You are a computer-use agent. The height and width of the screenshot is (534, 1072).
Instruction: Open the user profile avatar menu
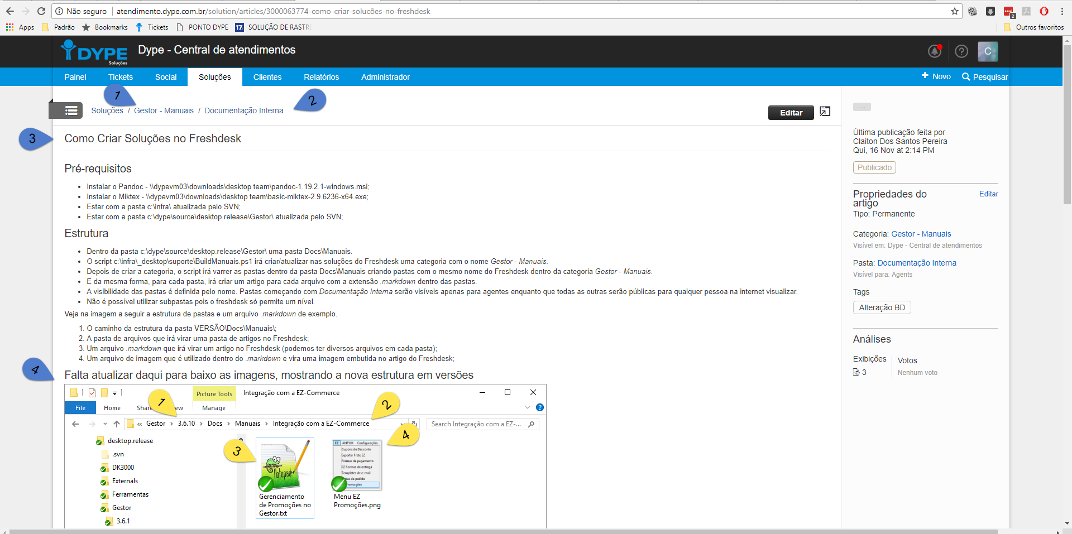pos(988,51)
